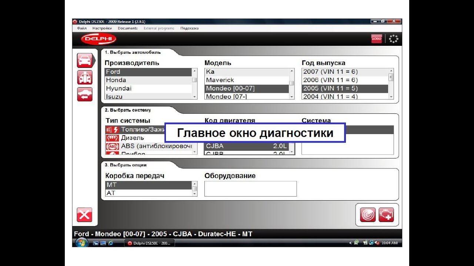This screenshot has height=266, width=474.
Task: Click model list scroll up arrow
Action: tap(292, 71)
